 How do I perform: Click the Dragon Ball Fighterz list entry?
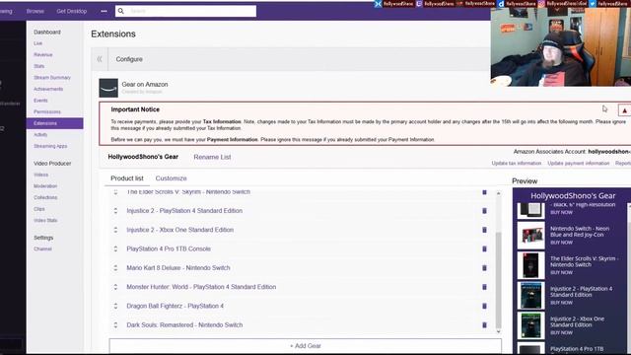click(175, 306)
